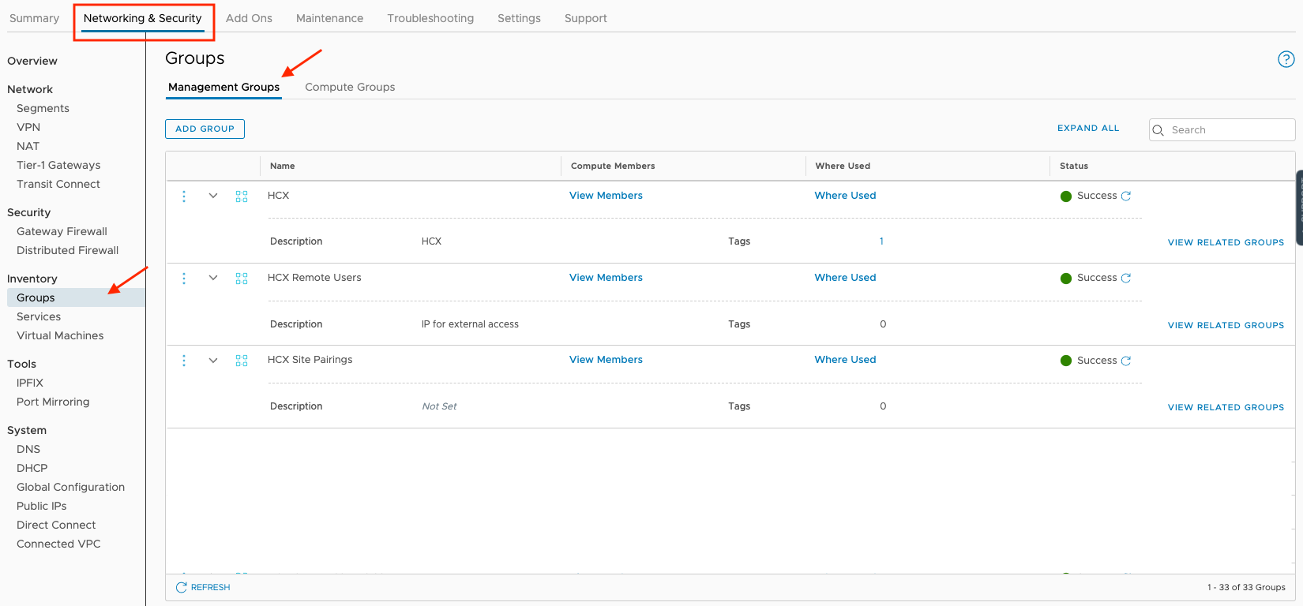Click the ADD GROUP button
Viewport: 1303px width, 606px height.
click(x=205, y=129)
